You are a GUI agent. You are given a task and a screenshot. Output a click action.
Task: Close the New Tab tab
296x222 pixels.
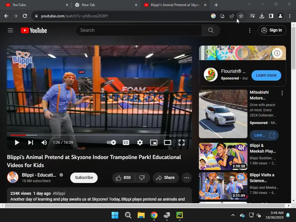[x=136, y=5]
